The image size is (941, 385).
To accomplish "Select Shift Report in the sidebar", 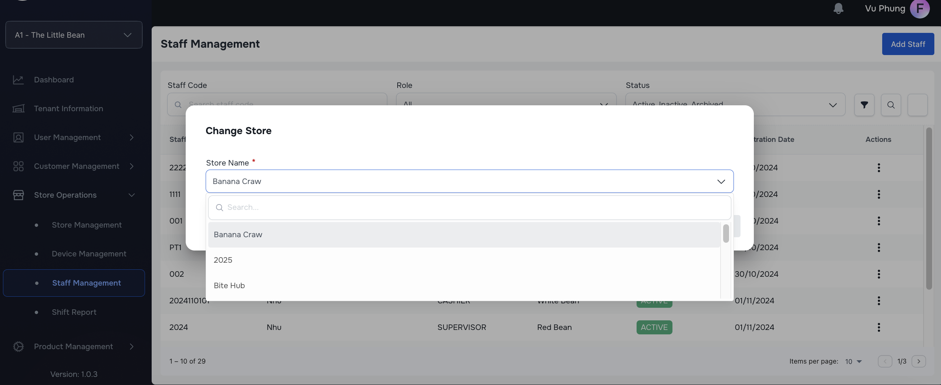I will [x=74, y=312].
